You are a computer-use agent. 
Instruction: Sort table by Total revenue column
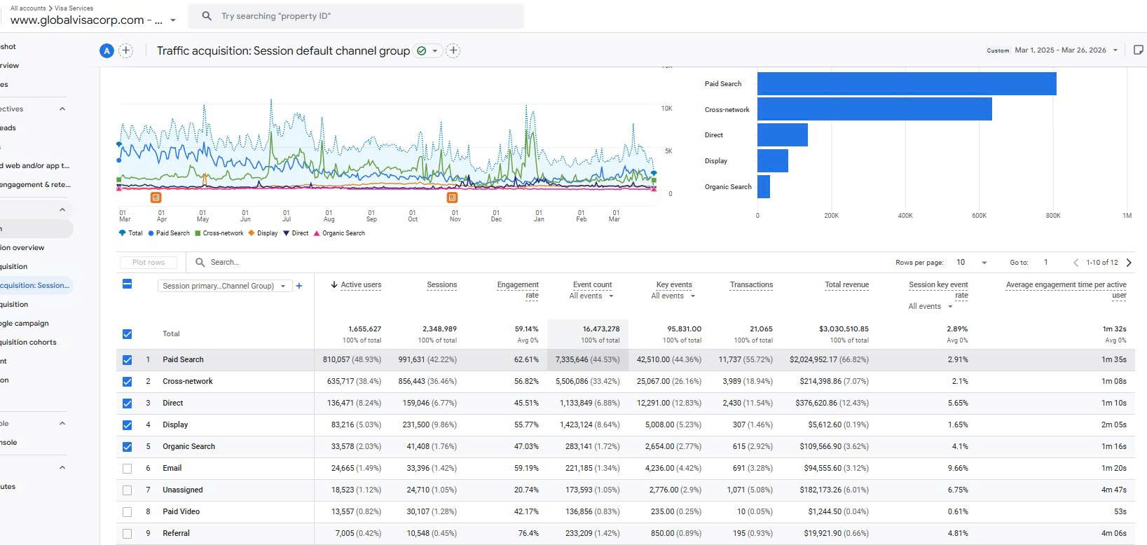(846, 285)
